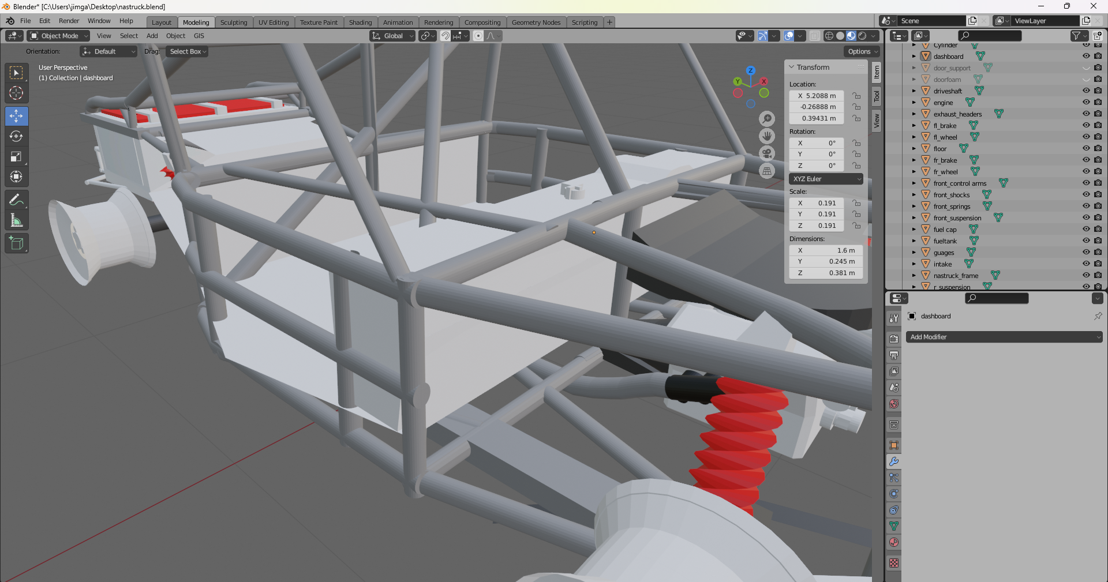Open the Object Mode dropdown
This screenshot has width=1108, height=582.
pos(59,36)
